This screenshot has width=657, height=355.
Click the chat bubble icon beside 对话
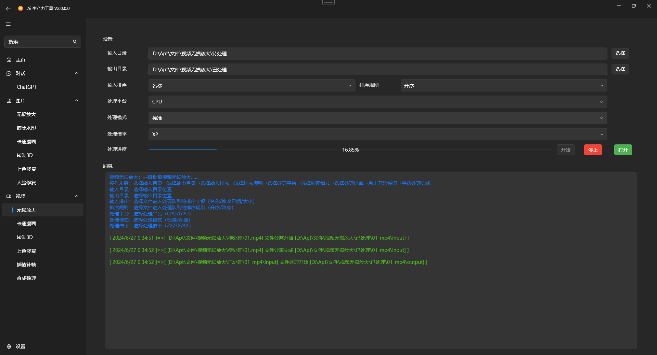tap(9, 73)
